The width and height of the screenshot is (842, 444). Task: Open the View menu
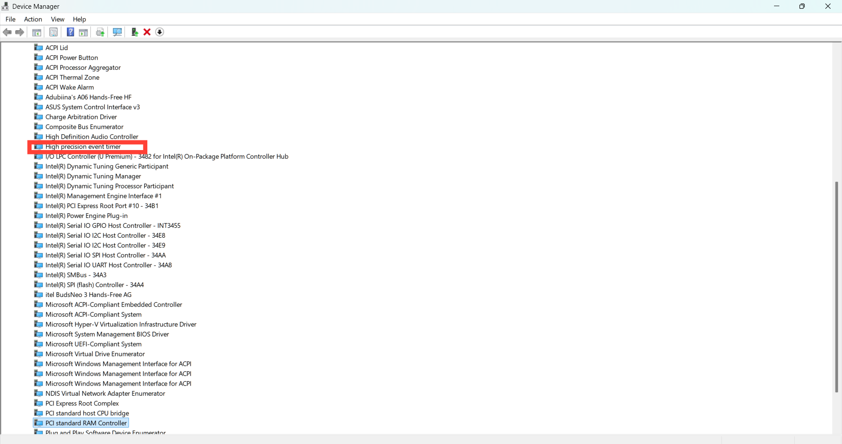tap(57, 19)
